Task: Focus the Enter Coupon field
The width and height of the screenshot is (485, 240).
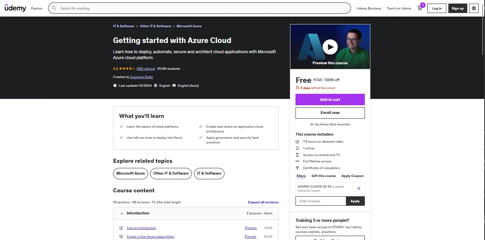Action: point(321,201)
